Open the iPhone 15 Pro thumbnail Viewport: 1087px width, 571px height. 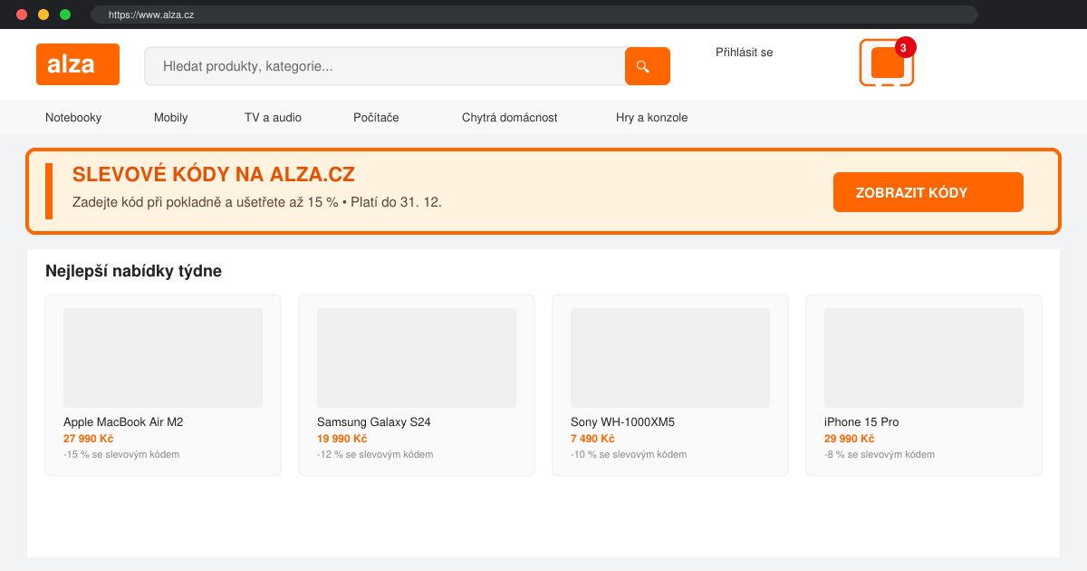click(x=924, y=358)
